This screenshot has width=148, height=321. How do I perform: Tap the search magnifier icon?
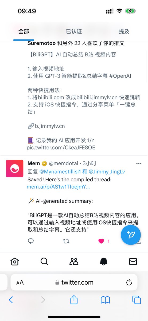[44, 261]
